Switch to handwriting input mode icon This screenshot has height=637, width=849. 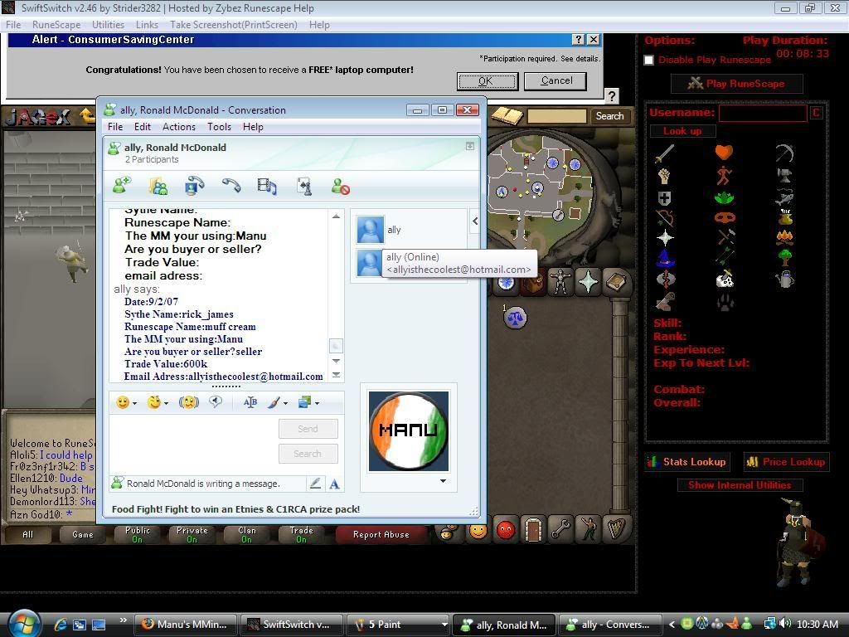coord(315,484)
